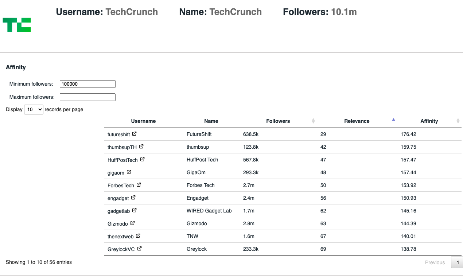The height and width of the screenshot is (277, 463).
Task: Open GreylockVC external link icon
Action: click(139, 249)
